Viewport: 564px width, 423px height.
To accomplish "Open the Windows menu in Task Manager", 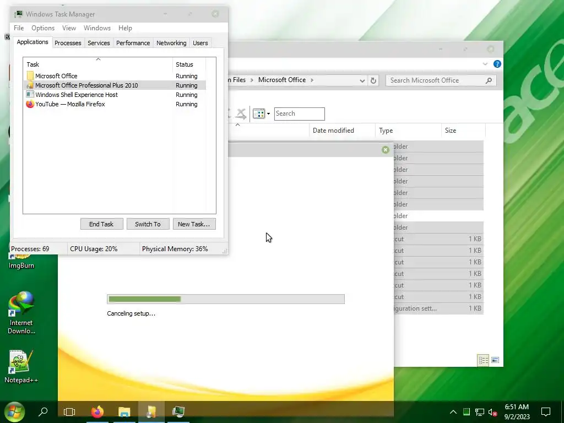I will pos(97,28).
